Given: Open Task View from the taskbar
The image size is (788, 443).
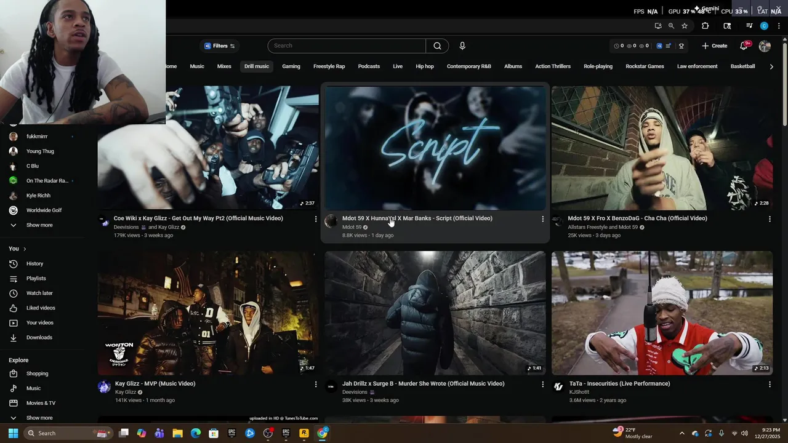Looking at the screenshot, I should 124,433.
